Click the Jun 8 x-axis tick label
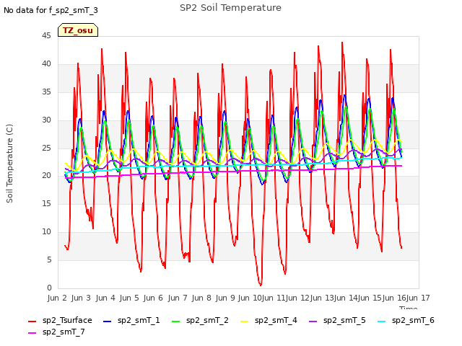This screenshot has width=462, height=346. point(201,298)
